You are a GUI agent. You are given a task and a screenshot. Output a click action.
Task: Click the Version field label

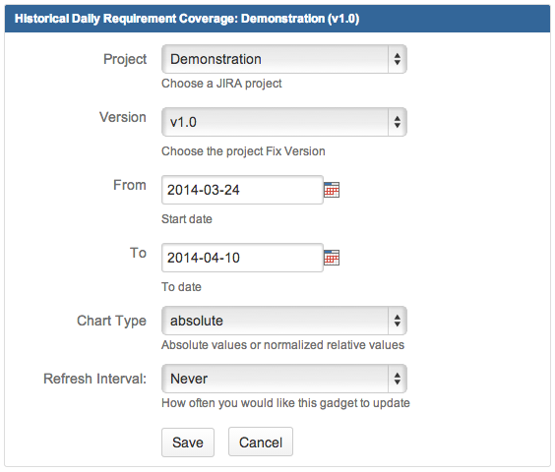[123, 117]
